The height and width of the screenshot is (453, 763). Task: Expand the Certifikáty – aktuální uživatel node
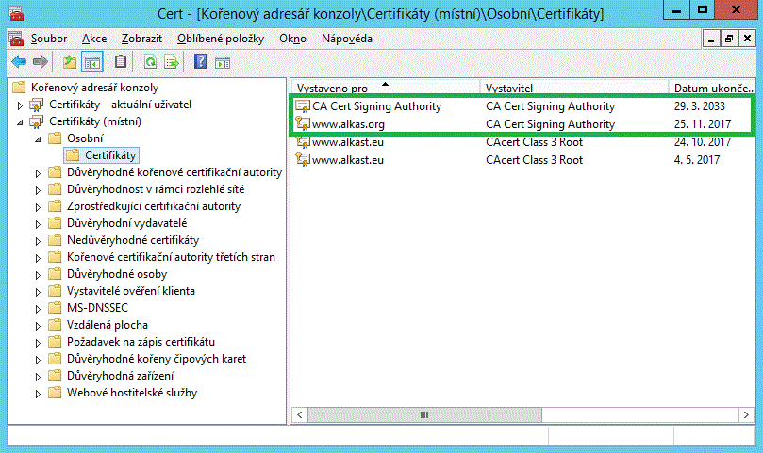click(21, 104)
